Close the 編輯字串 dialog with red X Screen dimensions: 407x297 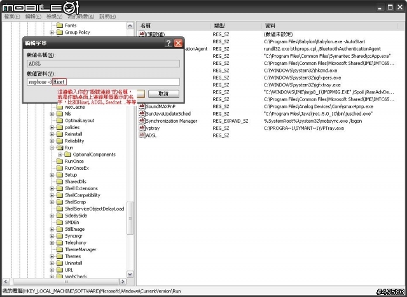[178, 43]
